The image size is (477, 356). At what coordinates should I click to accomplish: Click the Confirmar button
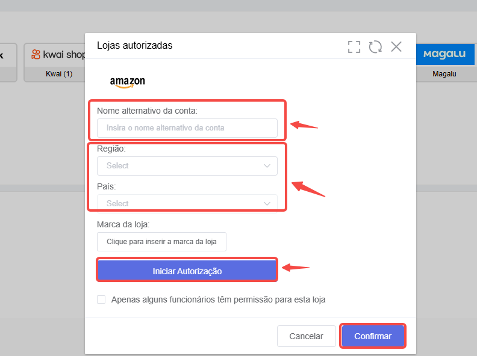tap(373, 336)
